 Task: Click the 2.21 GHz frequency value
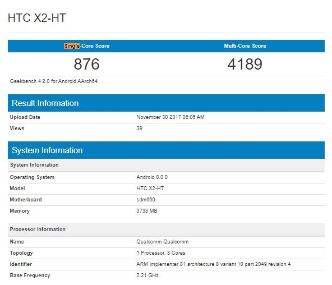147,275
